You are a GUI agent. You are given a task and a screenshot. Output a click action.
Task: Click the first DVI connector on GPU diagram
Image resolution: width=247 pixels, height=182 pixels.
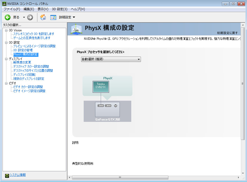point(101,106)
